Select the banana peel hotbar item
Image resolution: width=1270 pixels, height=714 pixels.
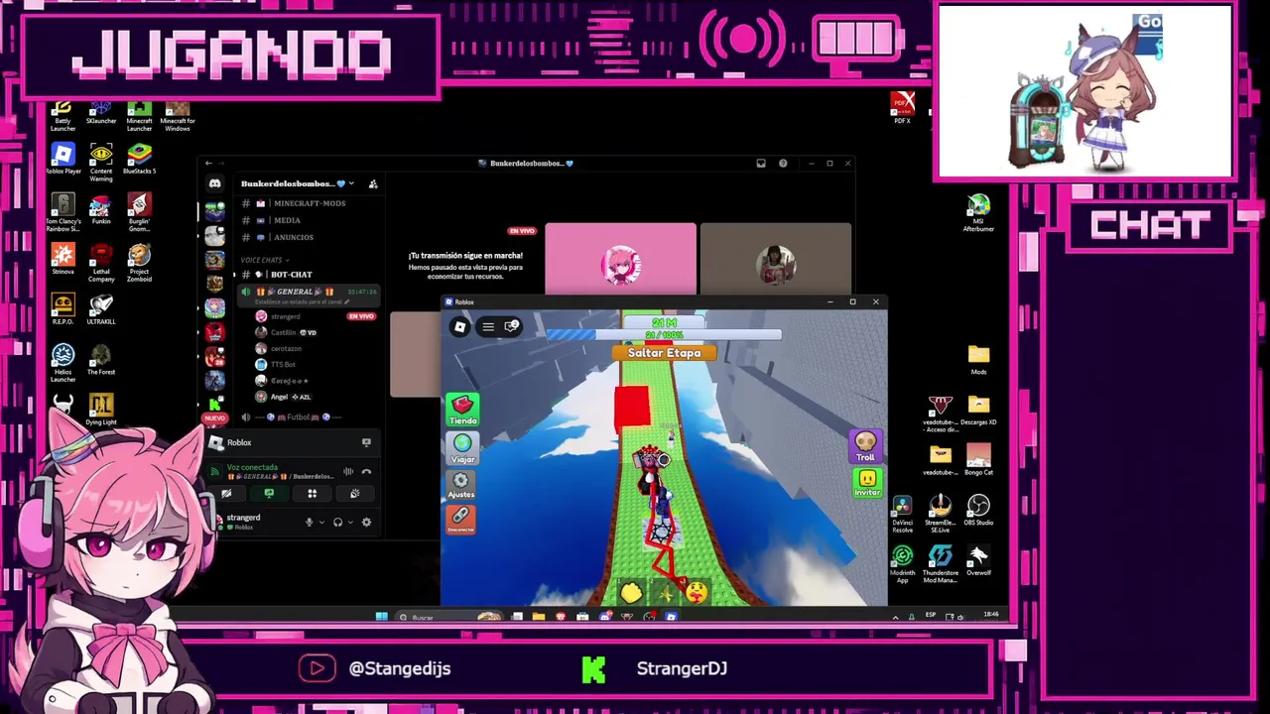pyautogui.click(x=665, y=593)
